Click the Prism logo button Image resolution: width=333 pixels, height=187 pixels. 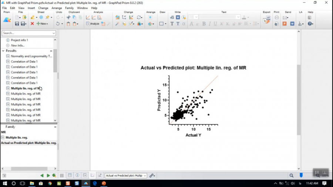[7, 20]
